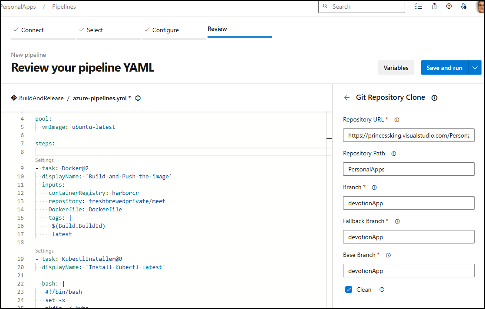Click the 'steps:' code line
The image size is (485, 309).
pyautogui.click(x=45, y=144)
